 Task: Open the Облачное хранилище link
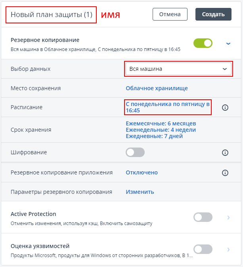[x=157, y=88]
